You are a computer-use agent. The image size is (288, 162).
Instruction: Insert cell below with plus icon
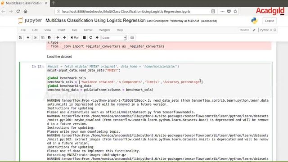(28, 38)
